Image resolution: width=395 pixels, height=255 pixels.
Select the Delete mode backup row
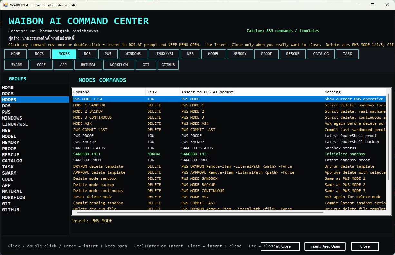[228, 185]
